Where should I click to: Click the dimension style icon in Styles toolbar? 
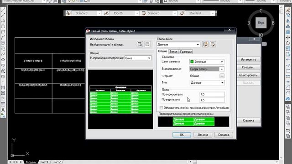point(106,13)
